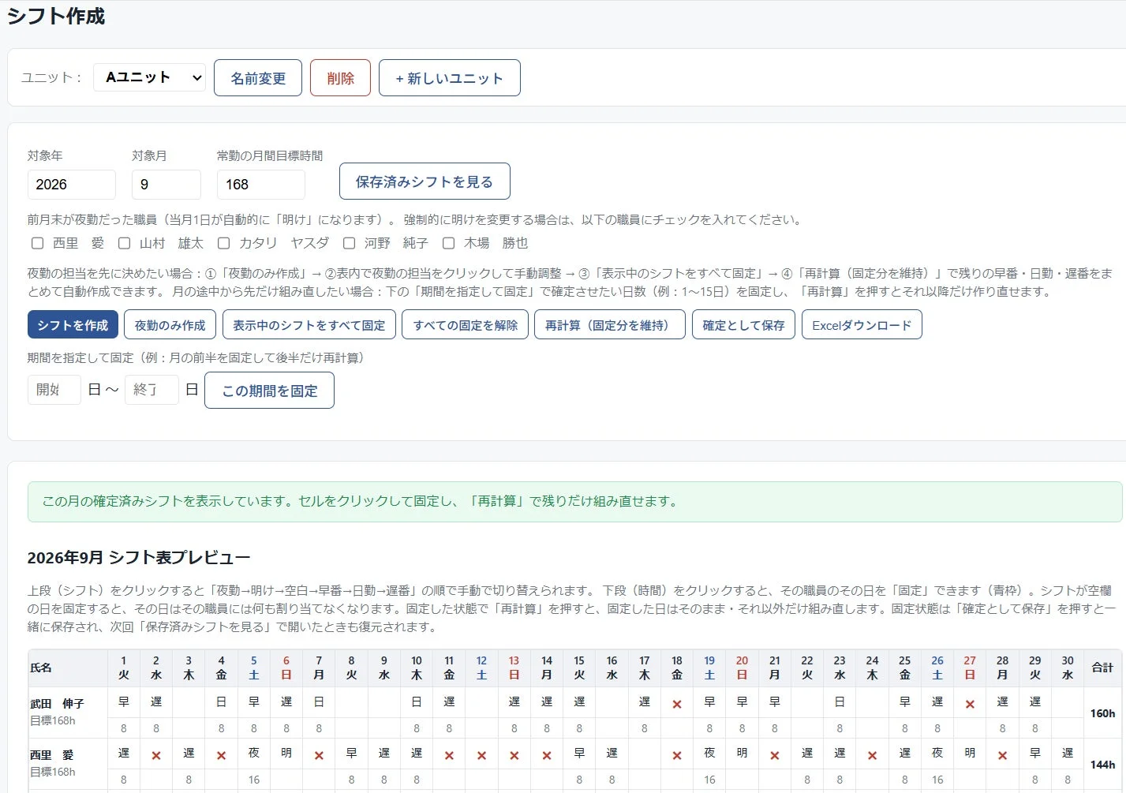This screenshot has width=1126, height=793.
Task: Click the 夜勤のみ作成 button
Action: coord(170,325)
